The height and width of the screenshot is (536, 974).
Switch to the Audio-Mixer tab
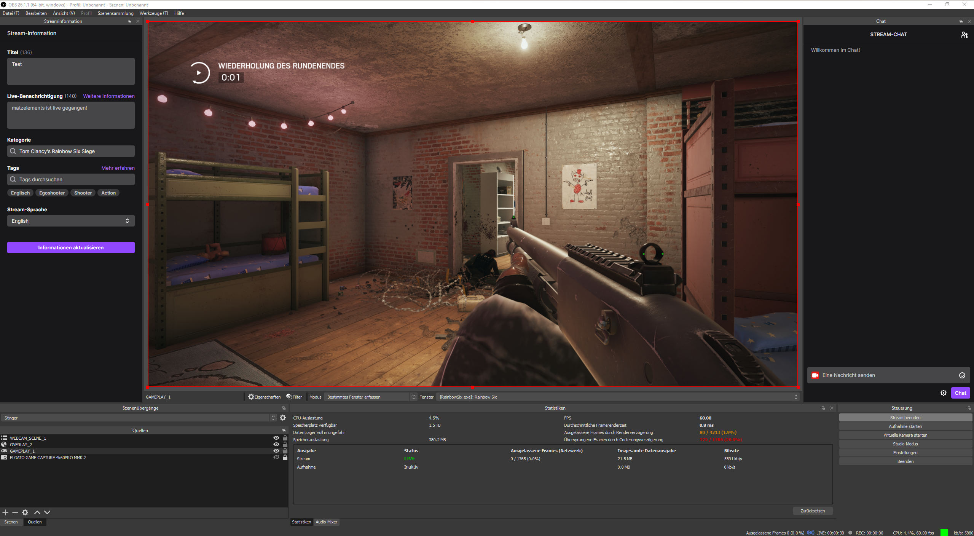pyautogui.click(x=326, y=522)
